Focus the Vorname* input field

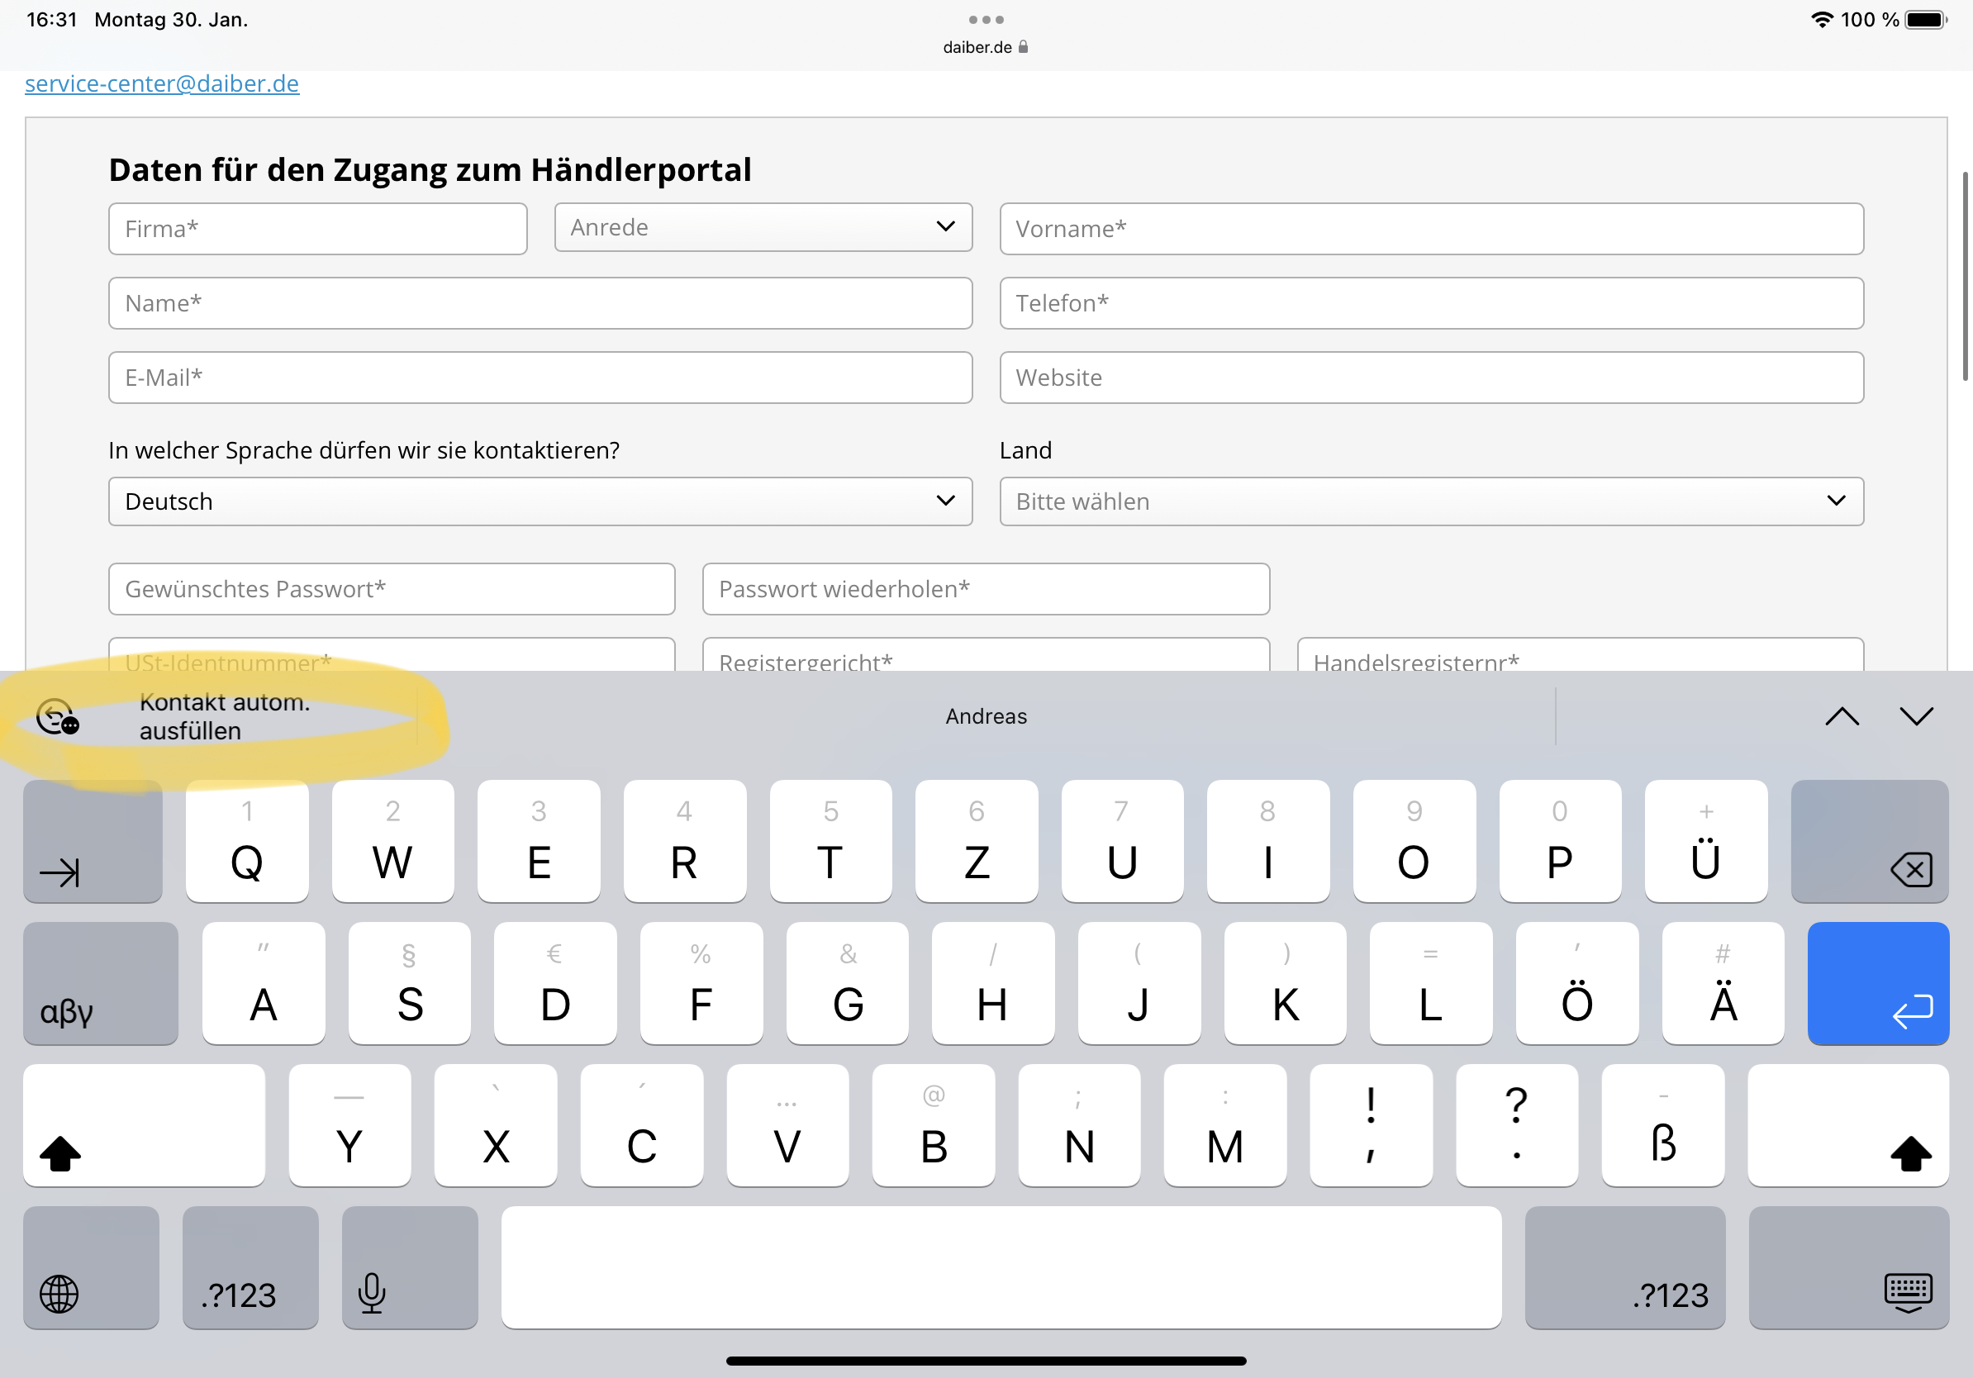click(x=1432, y=229)
